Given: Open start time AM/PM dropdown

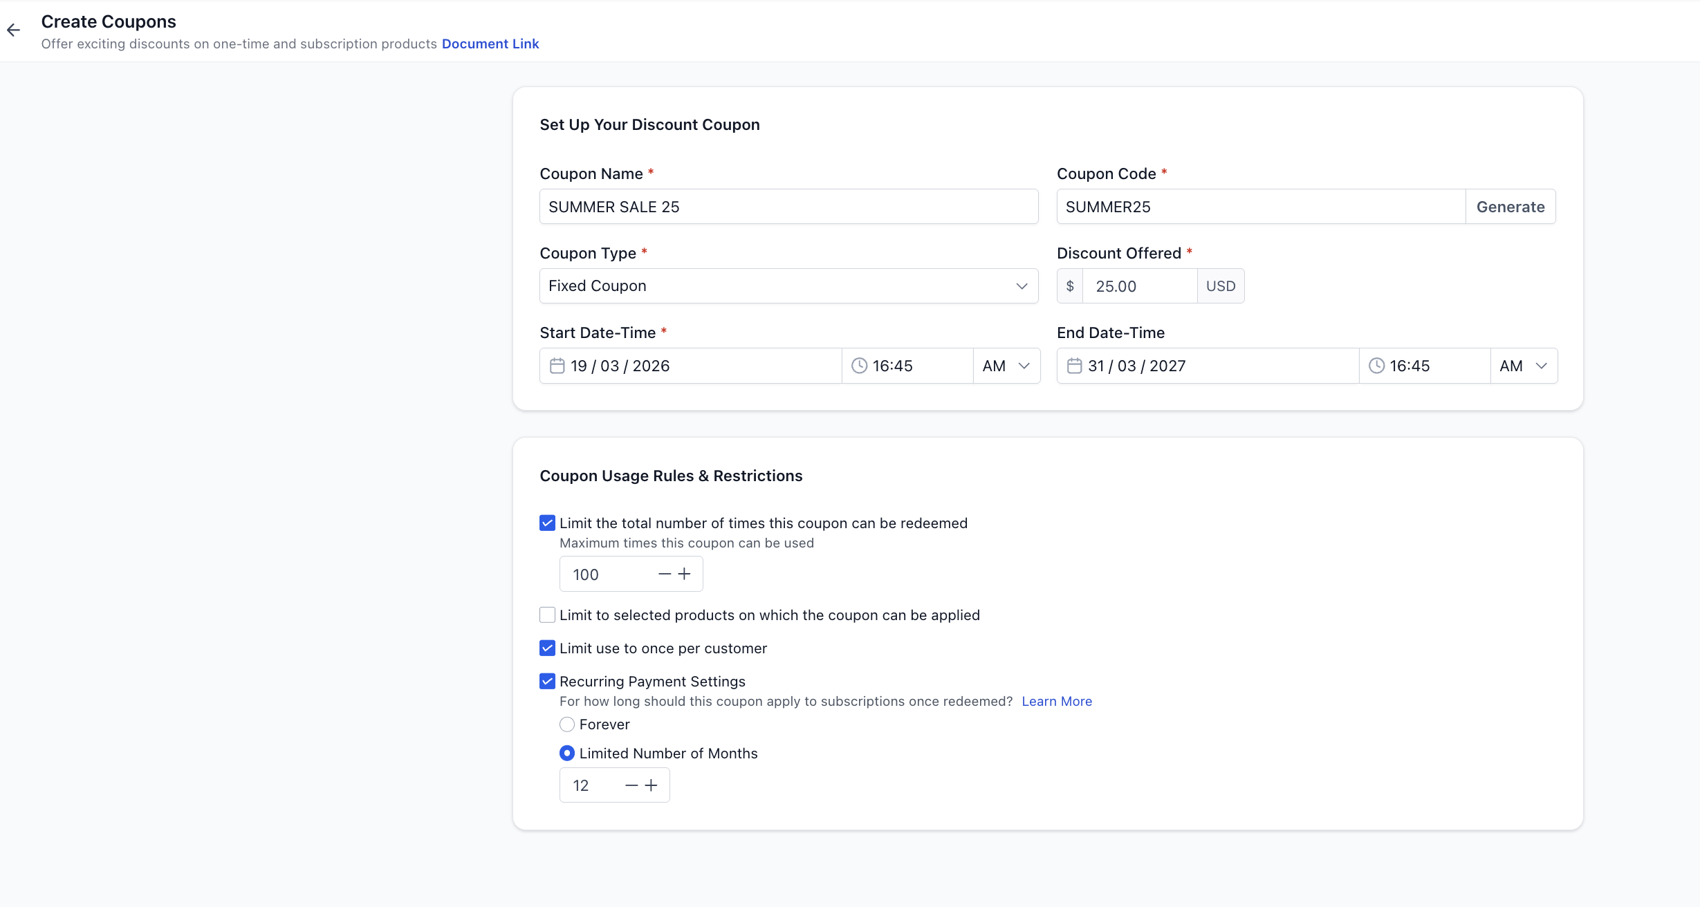Looking at the screenshot, I should pos(1006,366).
